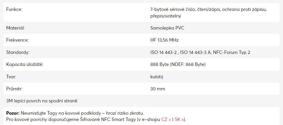Click the ISO 14 443-2 standards text

[x=200, y=52]
